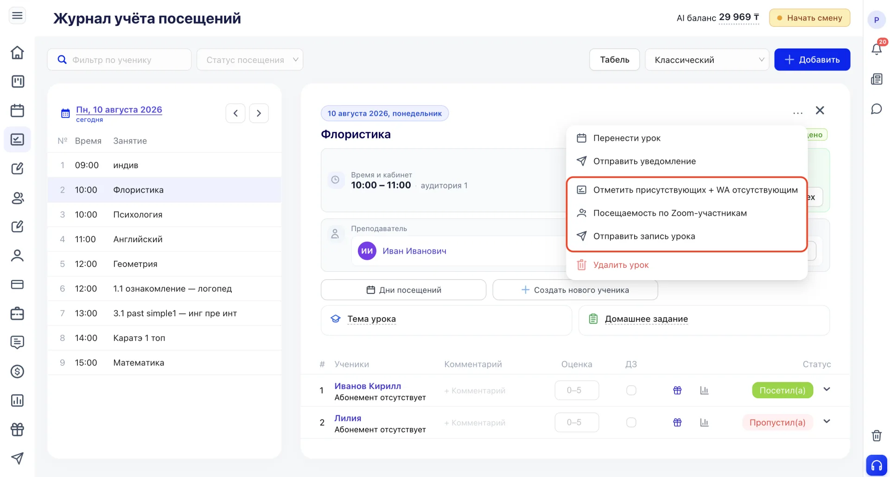The height and width of the screenshot is (477, 890).
Task: Click the grade 0–5 field for Лилия
Action: tap(577, 422)
